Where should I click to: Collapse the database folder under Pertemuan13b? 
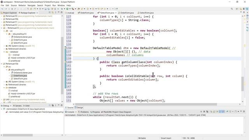(x=4, y=87)
